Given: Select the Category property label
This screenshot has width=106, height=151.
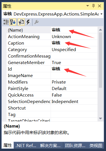Looking at the screenshot, I should point(29,50).
